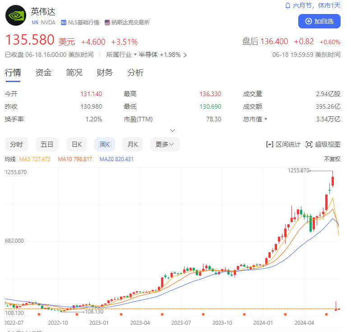This screenshot has height=332, width=351.
Task: Click the US flag Nasdaq exchange icon
Action: 107,23
